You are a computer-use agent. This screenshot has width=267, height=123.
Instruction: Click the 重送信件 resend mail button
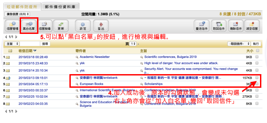pos(202,26)
